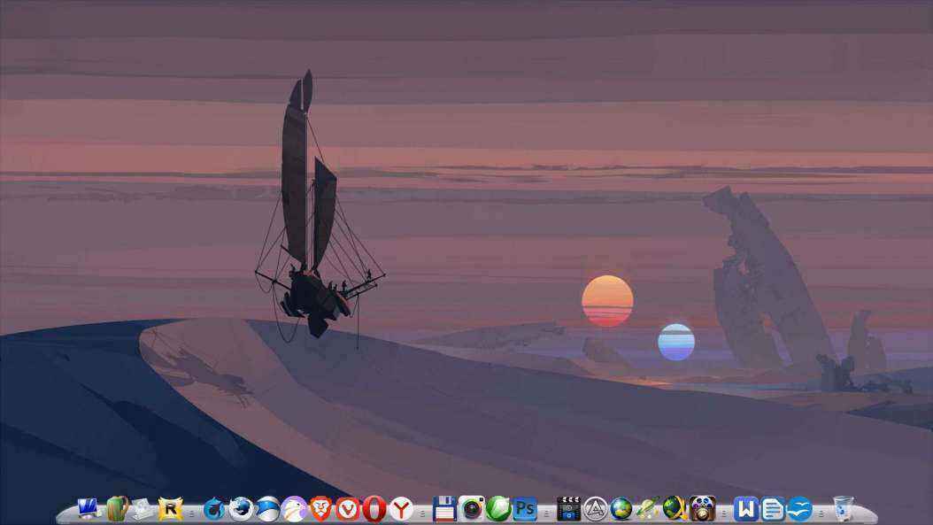Launch the brown film reel camera icon
Viewport: 933px width, 525px height.
coord(702,510)
